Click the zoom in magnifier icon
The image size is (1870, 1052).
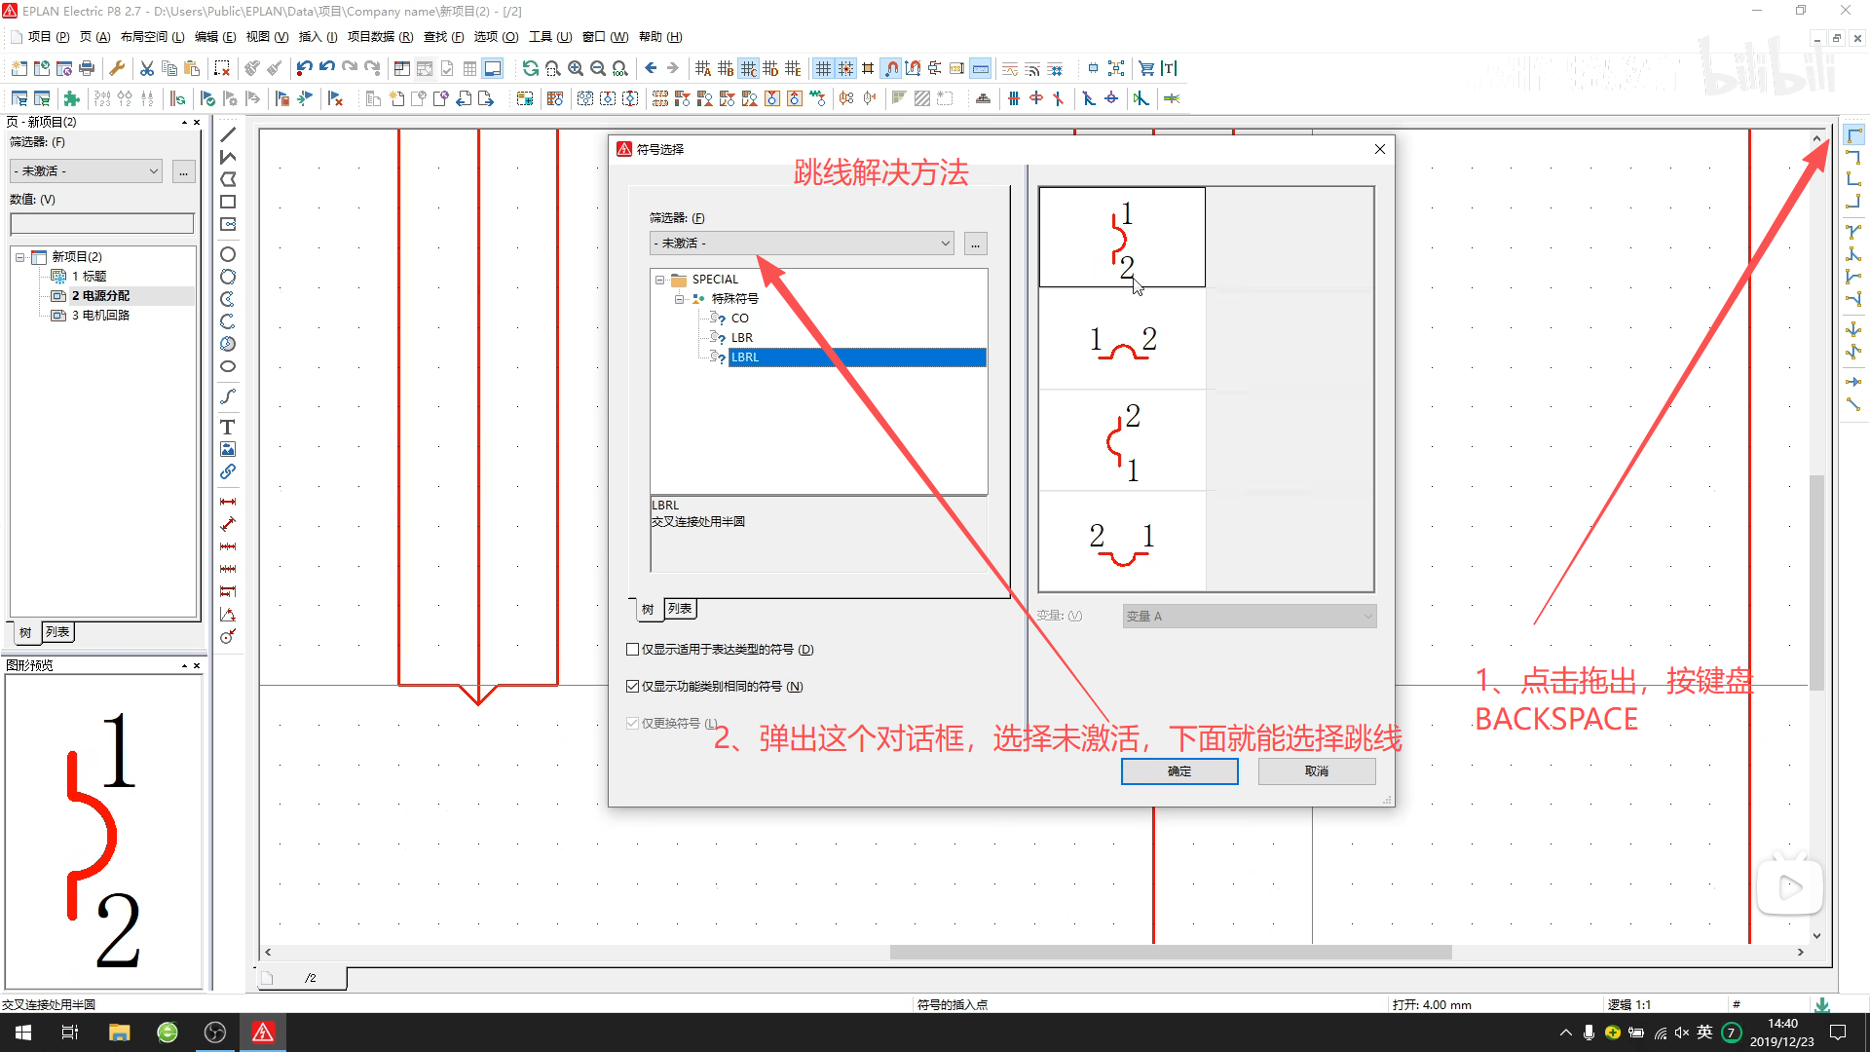click(x=576, y=68)
